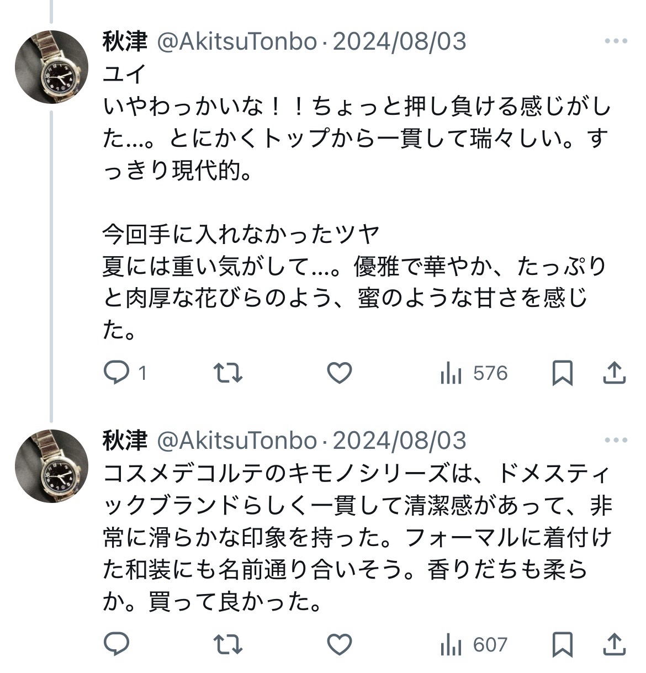
Task: Open more options menu on second tweet
Action: 616,441
